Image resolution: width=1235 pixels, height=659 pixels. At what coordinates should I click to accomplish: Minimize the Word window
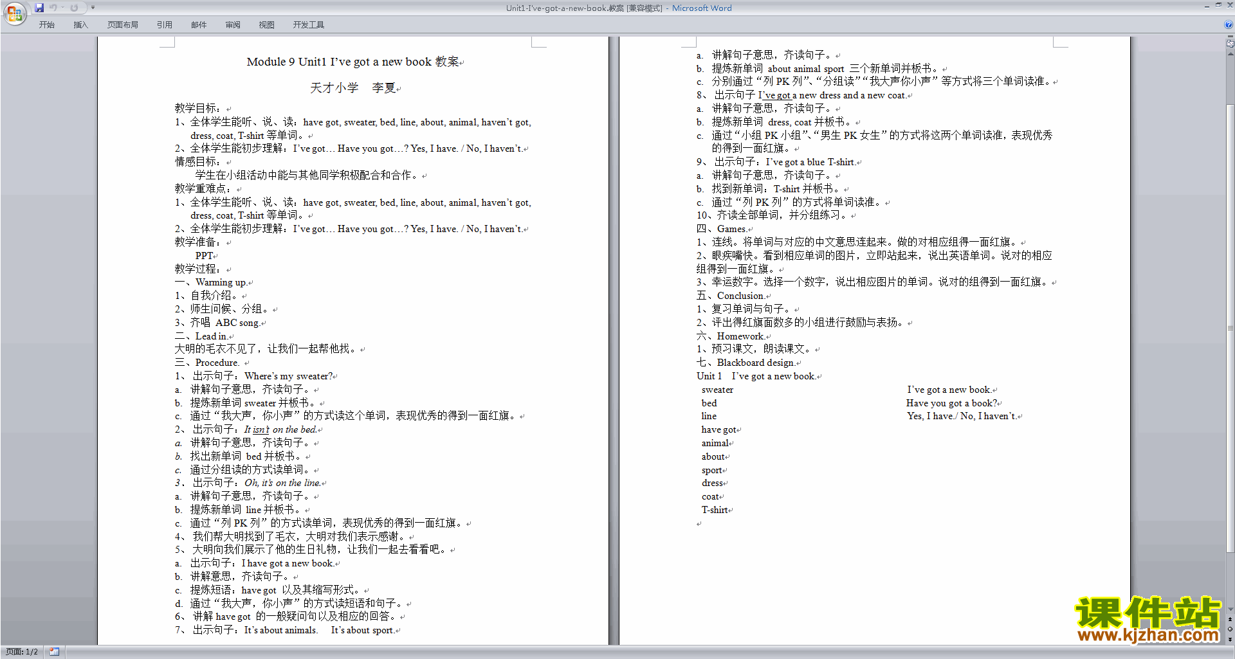pos(1207,6)
